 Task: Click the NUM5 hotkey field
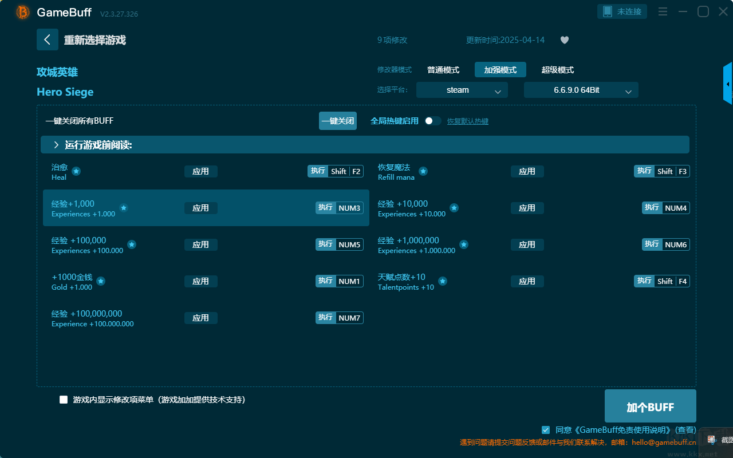[x=340, y=244]
